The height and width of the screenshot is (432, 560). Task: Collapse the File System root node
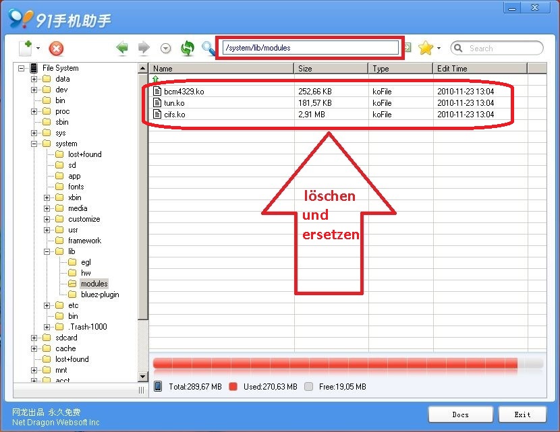tap(22, 68)
